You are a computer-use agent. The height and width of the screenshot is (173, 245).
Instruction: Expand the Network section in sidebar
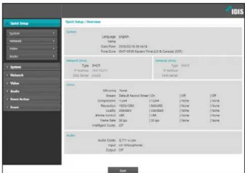click(x=32, y=75)
